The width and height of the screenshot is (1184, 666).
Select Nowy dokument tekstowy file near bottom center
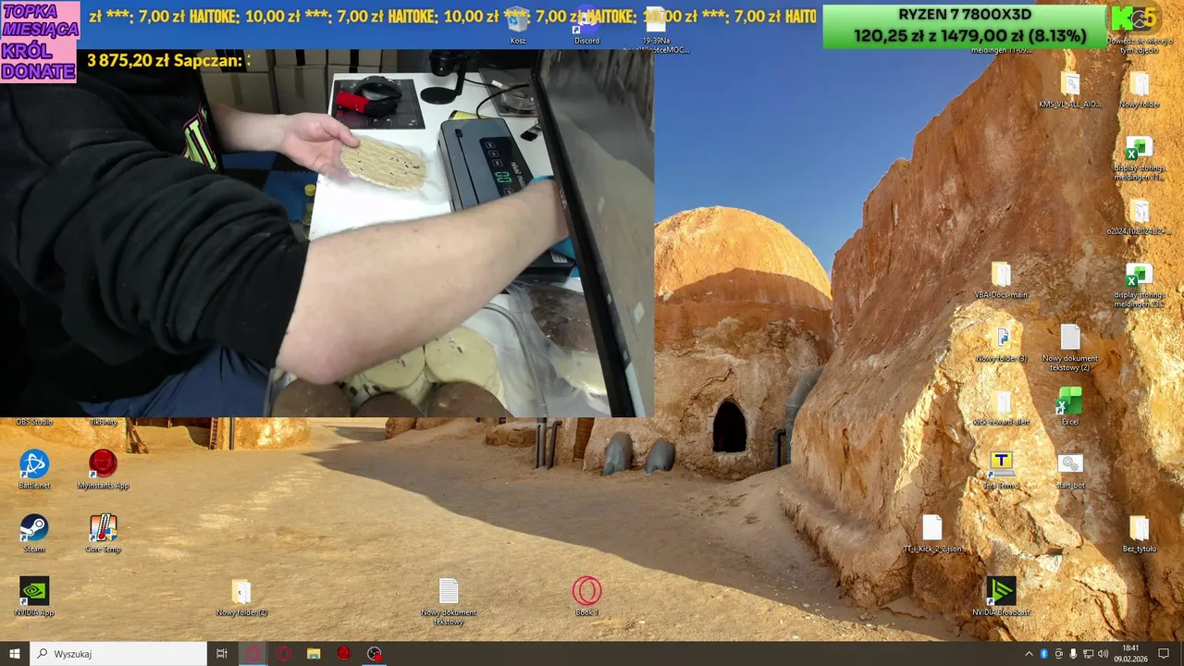tap(449, 602)
